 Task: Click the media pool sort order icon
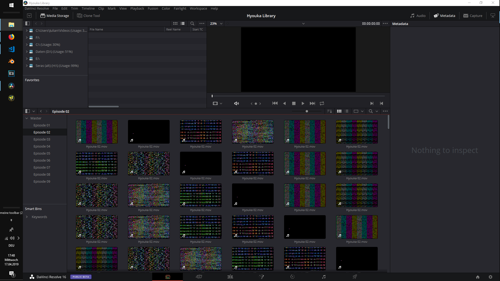pyautogui.click(x=330, y=111)
